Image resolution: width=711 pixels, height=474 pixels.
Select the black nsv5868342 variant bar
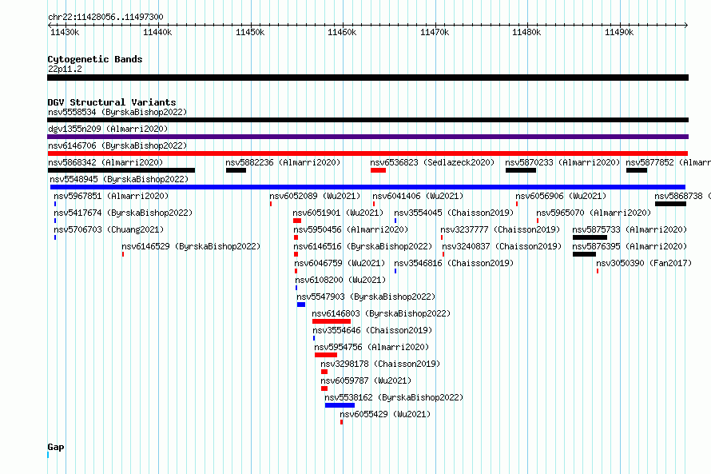click(121, 170)
